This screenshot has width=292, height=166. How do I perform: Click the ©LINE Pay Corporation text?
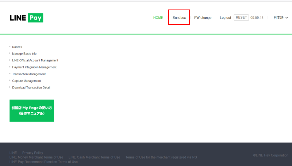[x=270, y=155]
